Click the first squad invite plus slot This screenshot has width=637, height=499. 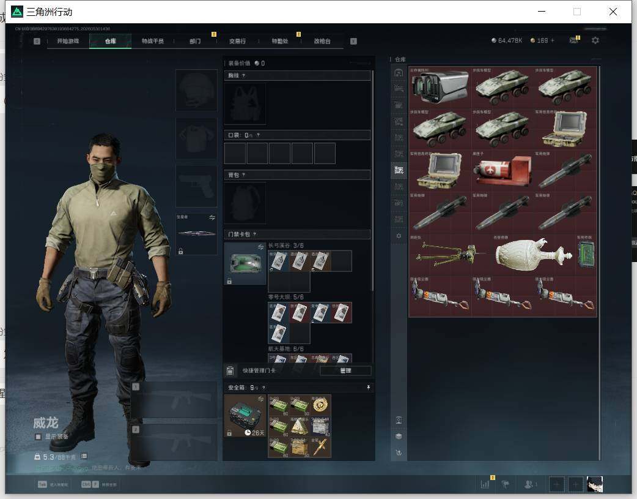556,484
